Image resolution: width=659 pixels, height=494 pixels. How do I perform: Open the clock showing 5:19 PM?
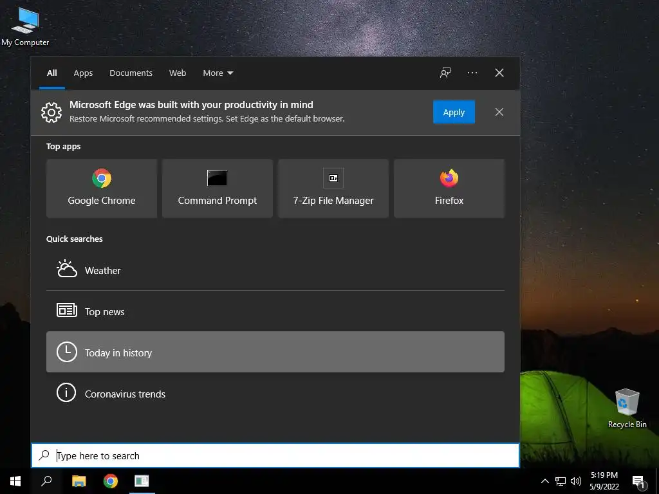coord(604,481)
